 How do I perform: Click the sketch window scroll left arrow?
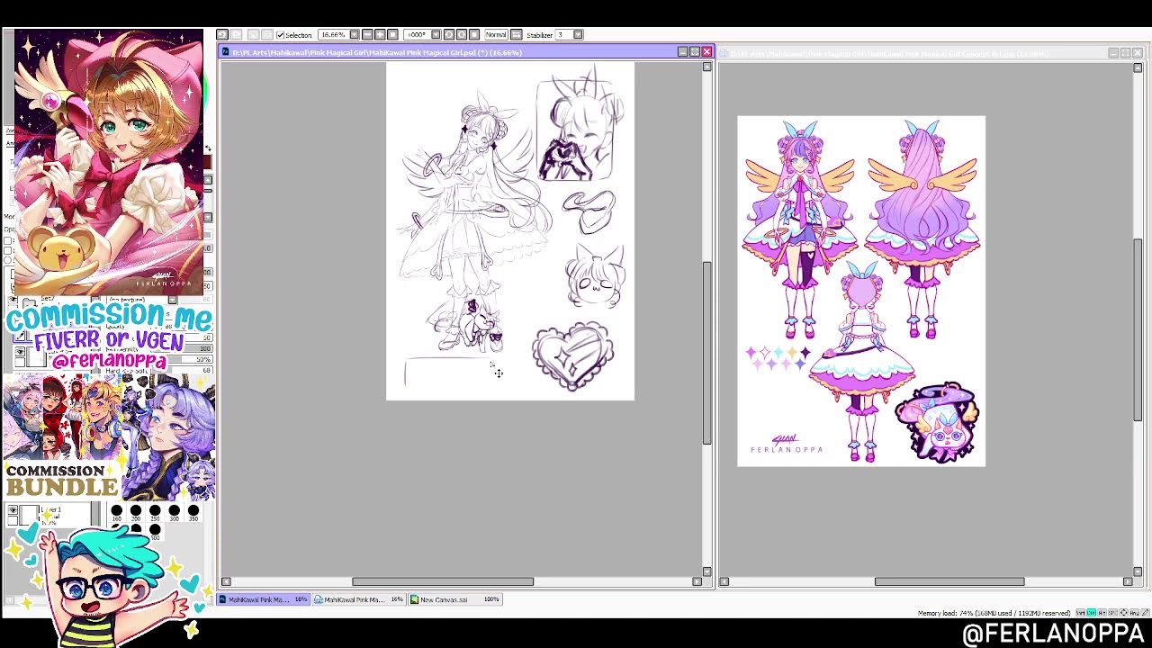pos(226,581)
